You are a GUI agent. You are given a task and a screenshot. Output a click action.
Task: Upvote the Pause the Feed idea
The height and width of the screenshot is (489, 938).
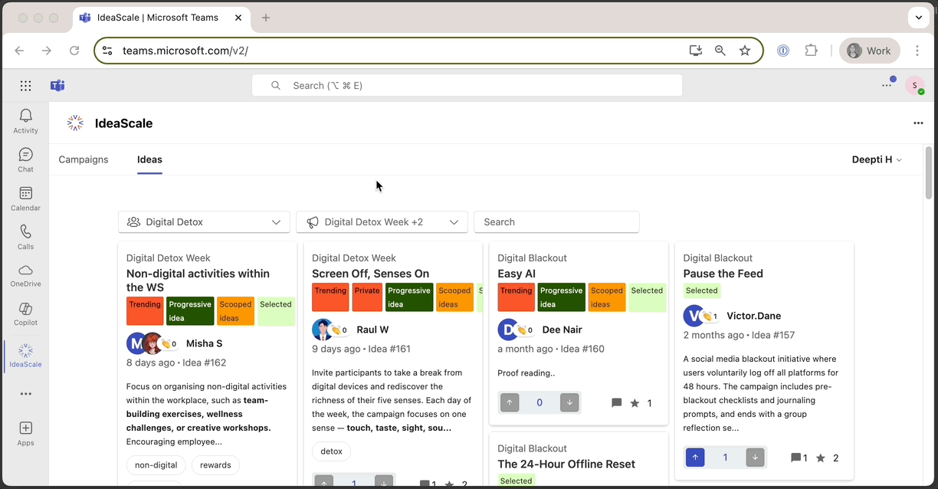coord(695,458)
